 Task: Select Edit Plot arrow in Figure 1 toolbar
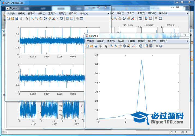[27, 18]
